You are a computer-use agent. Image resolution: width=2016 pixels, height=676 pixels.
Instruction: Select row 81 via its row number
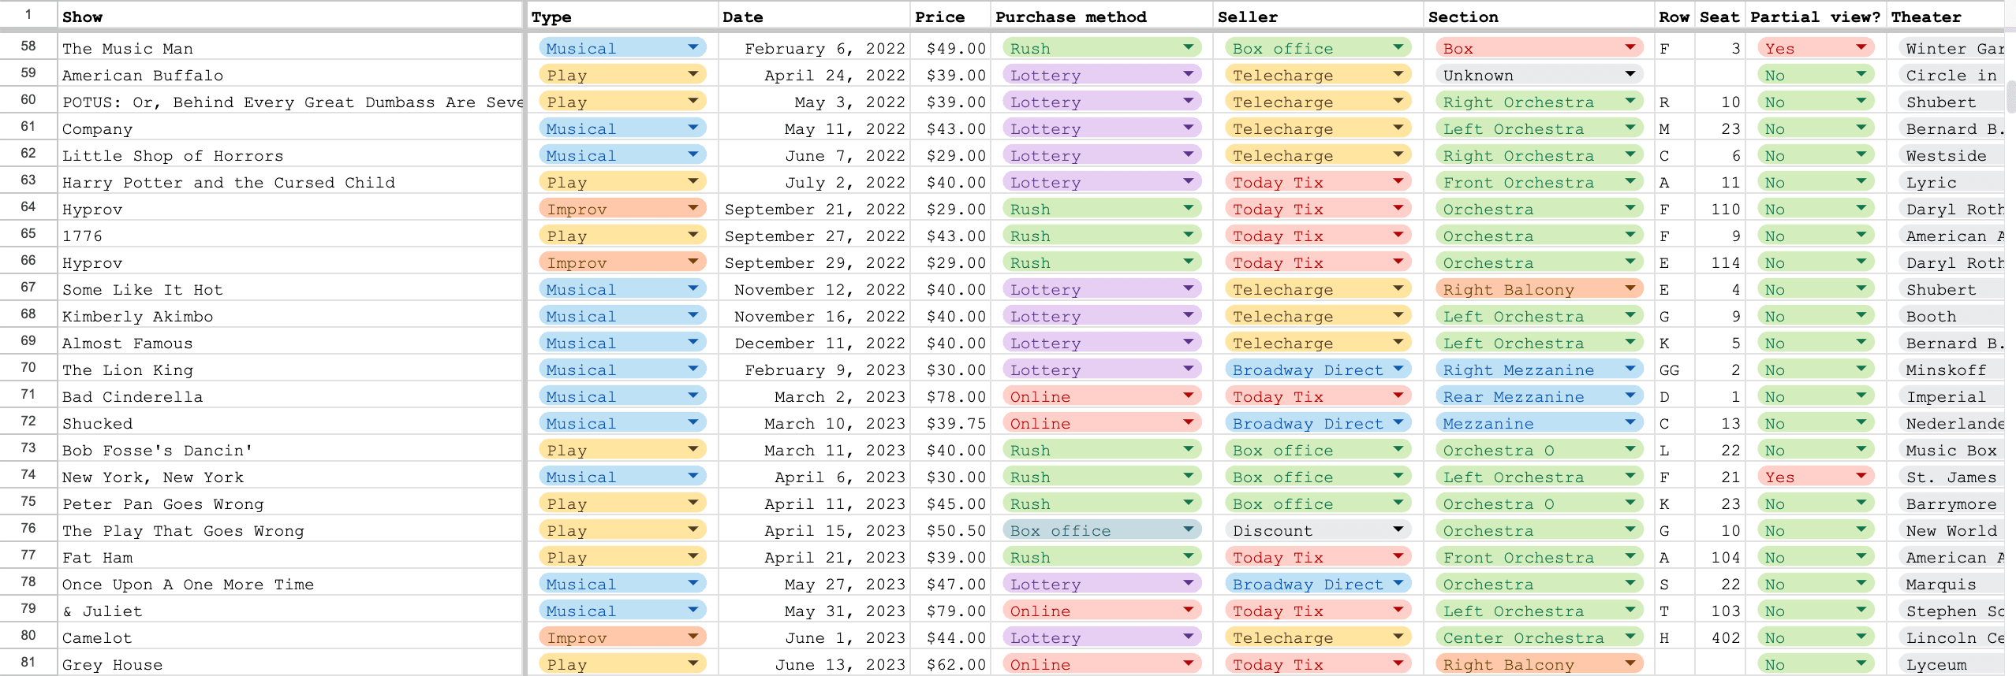28,663
